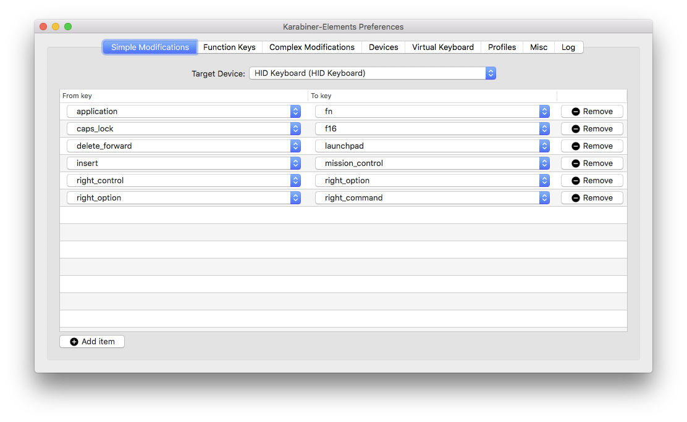Open the 'fn' to-key dropdown
This screenshot has width=687, height=422.
click(432, 111)
